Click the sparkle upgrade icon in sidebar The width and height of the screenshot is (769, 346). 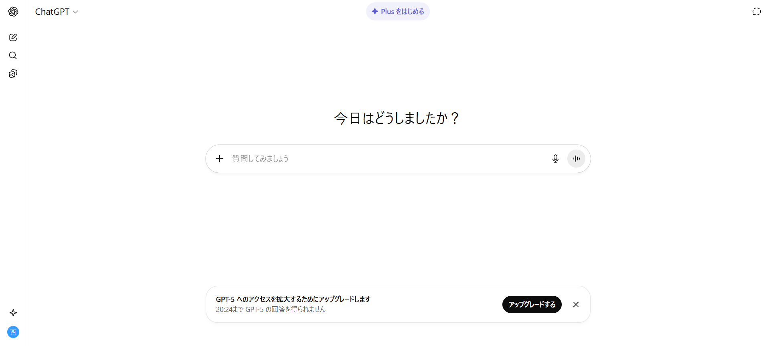[x=13, y=313]
